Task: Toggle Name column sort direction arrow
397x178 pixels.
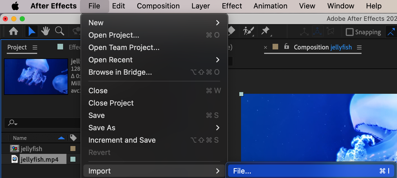Action: [x=61, y=138]
